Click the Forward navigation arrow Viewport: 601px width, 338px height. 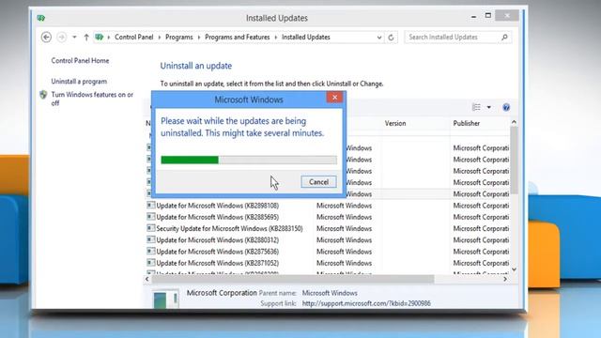pyautogui.click(x=61, y=38)
